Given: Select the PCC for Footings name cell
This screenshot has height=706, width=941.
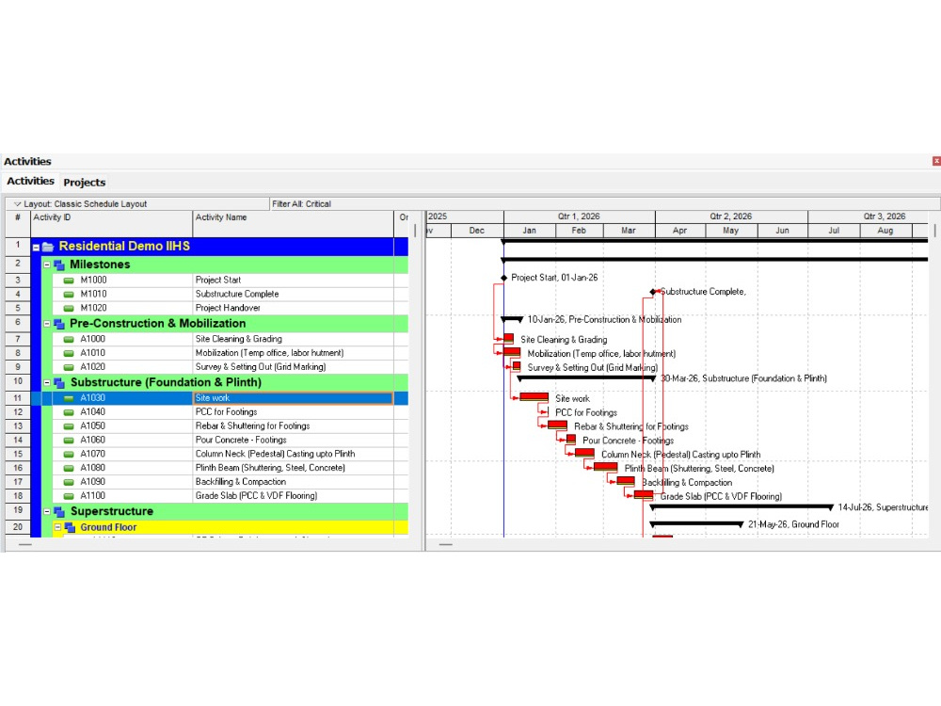Looking at the screenshot, I should tap(293, 412).
